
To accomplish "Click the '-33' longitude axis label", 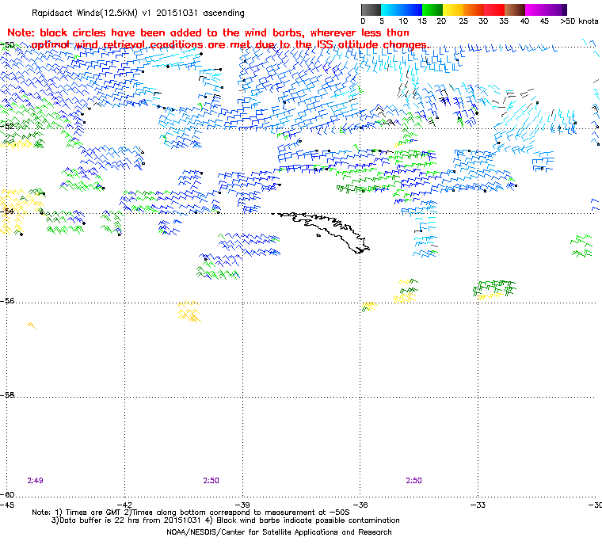I will pyautogui.click(x=478, y=505).
